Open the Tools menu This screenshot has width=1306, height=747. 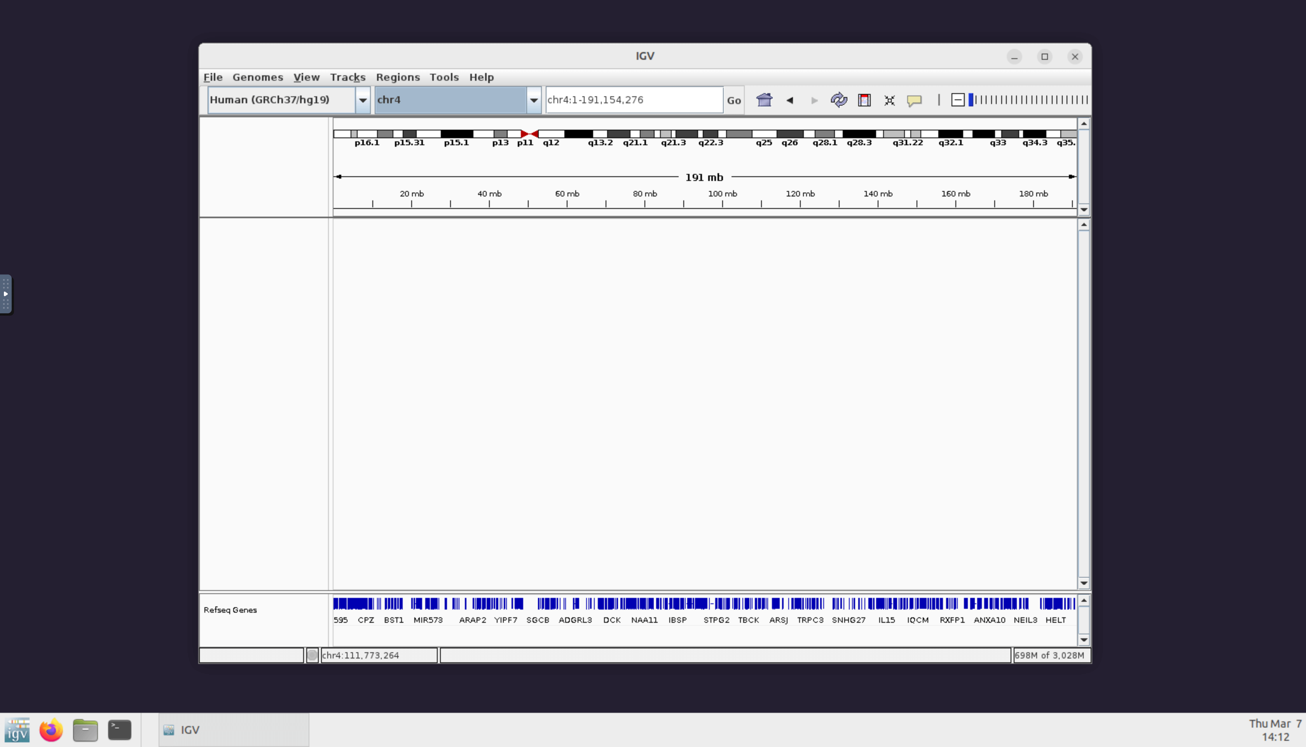444,77
